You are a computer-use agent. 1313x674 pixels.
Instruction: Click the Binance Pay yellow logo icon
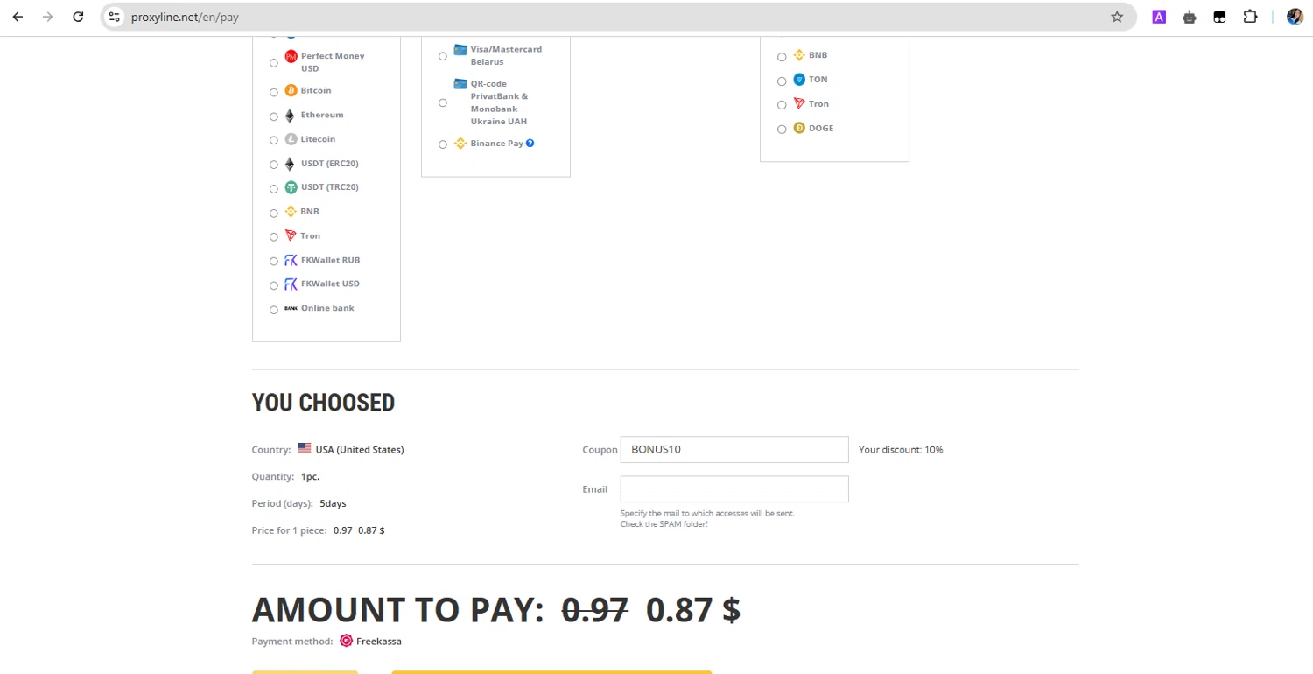pyautogui.click(x=460, y=144)
